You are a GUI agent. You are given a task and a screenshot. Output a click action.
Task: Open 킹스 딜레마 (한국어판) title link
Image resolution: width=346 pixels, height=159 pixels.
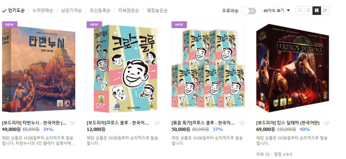288,123
